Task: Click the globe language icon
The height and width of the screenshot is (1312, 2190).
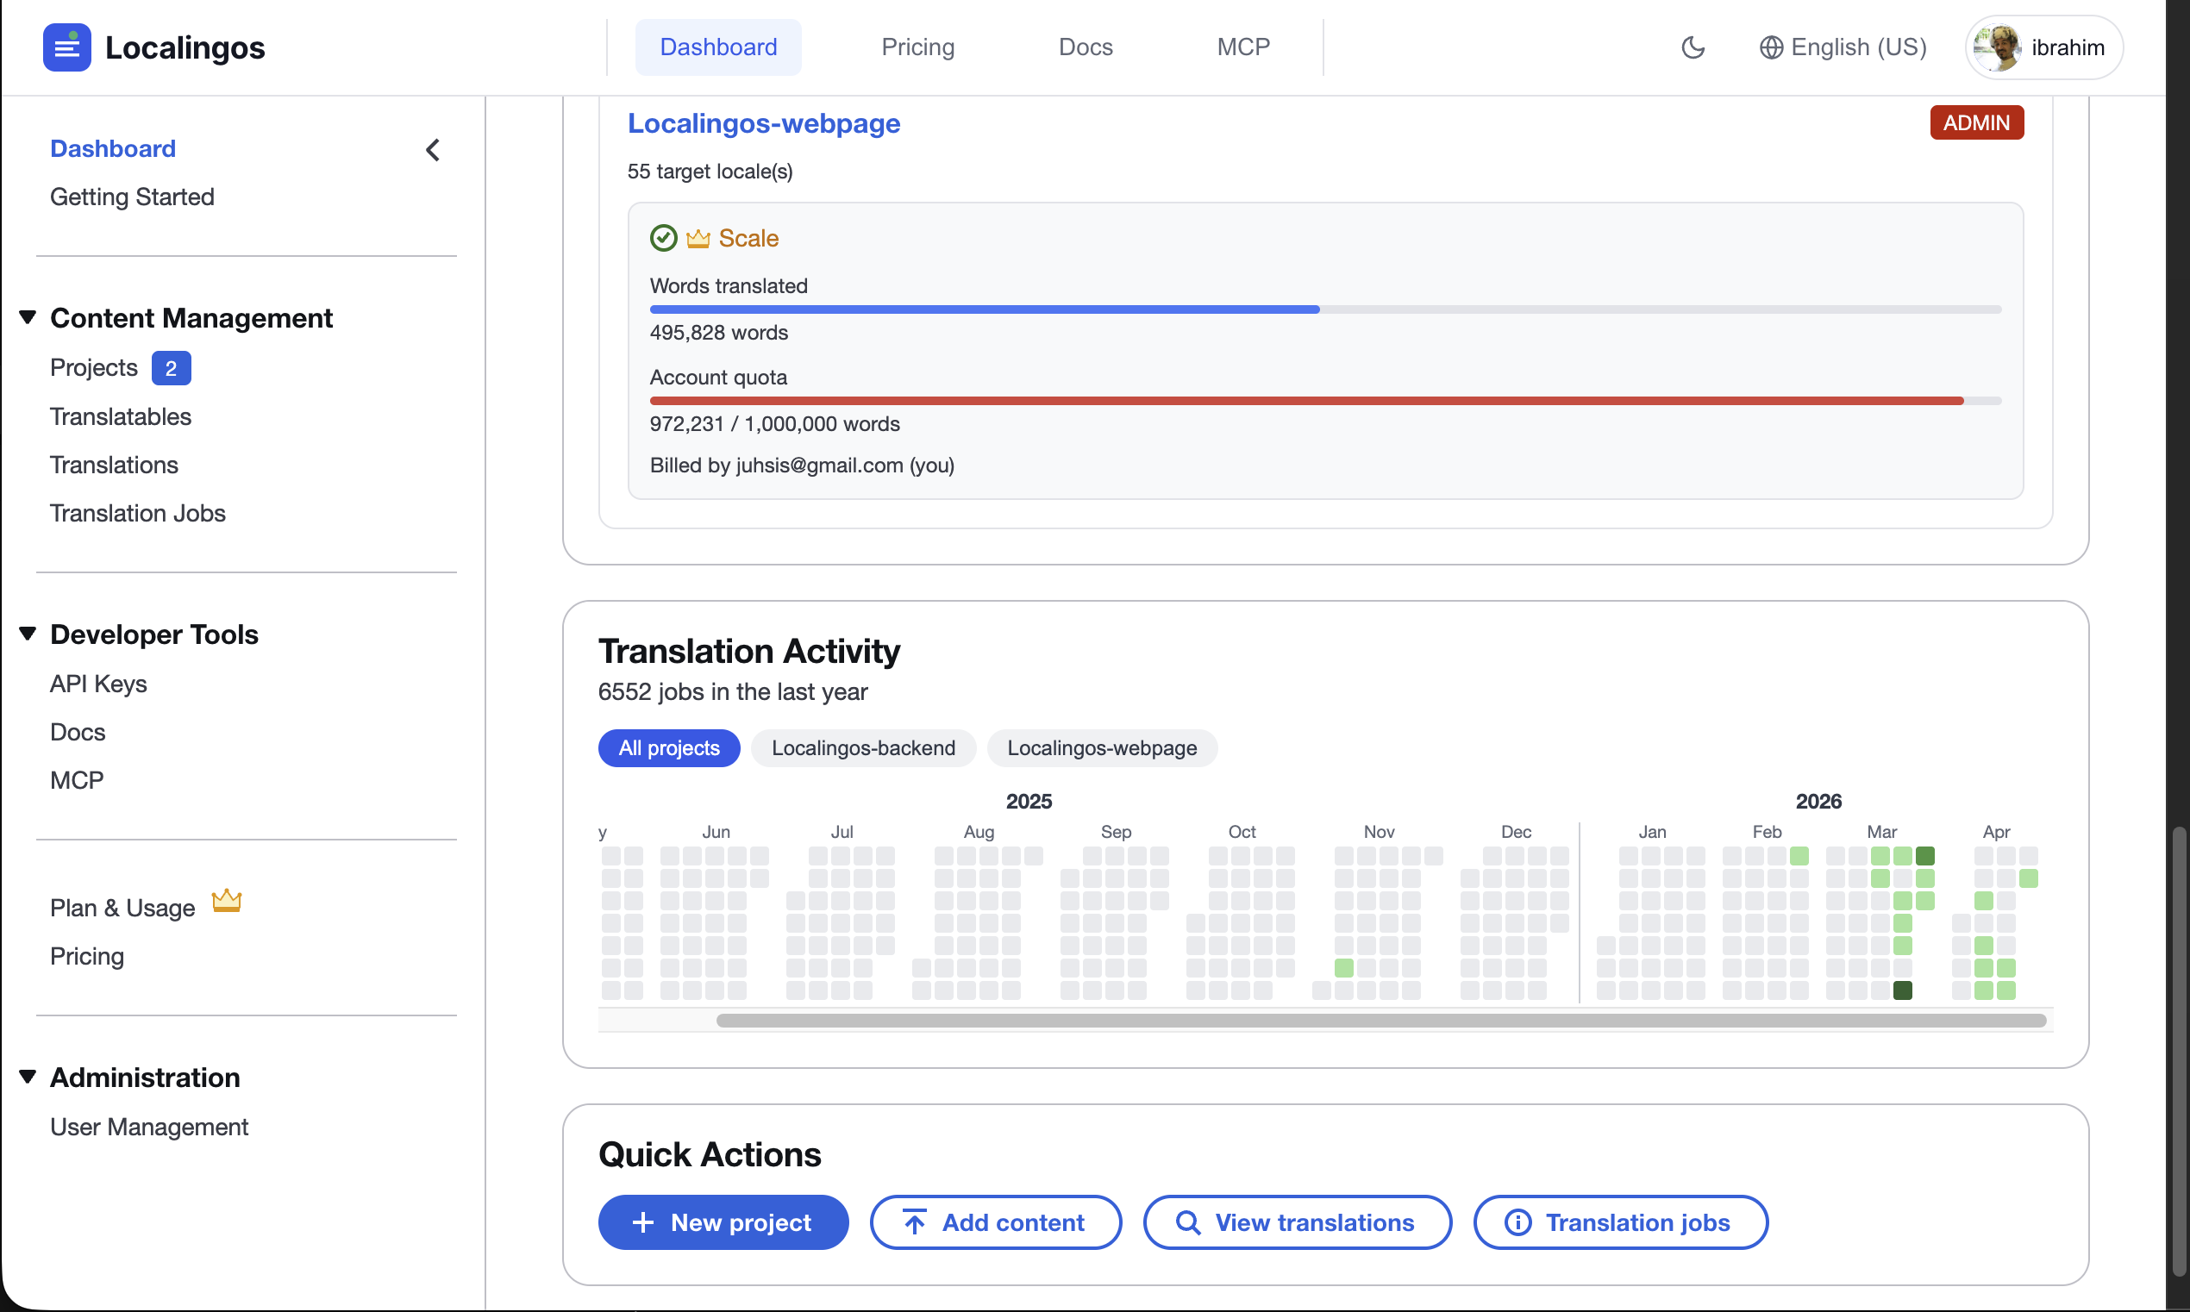Action: coord(1771,47)
